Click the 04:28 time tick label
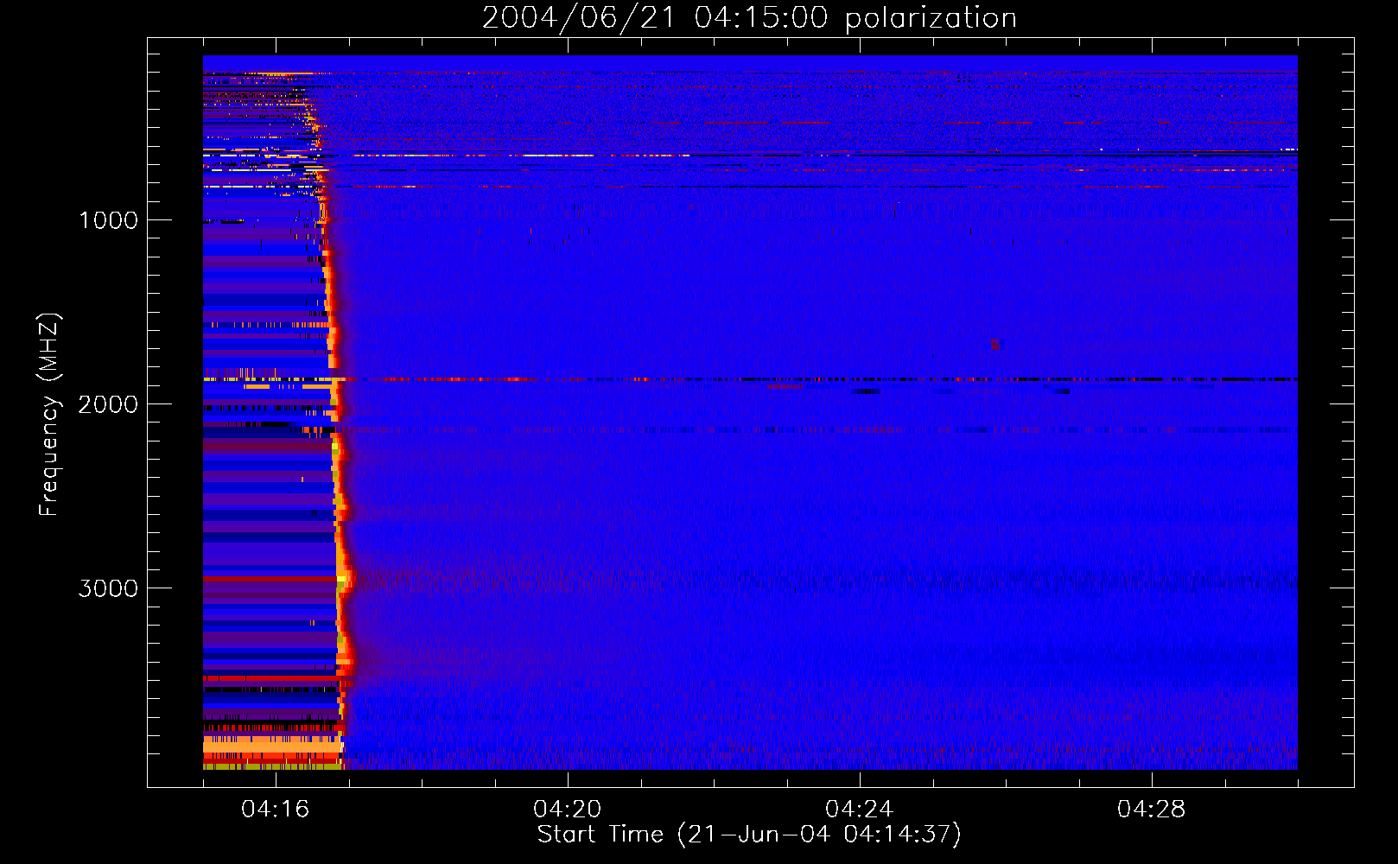This screenshot has height=864, width=1398. (1152, 810)
